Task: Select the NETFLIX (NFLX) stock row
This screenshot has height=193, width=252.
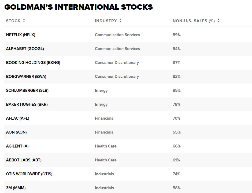Action: [21, 35]
